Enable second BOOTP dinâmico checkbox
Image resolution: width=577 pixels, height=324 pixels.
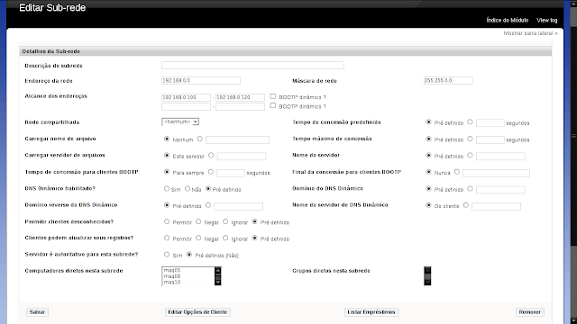[272, 105]
